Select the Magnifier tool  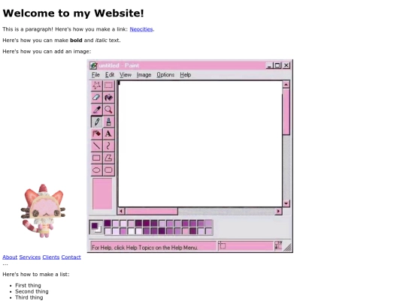click(x=108, y=110)
